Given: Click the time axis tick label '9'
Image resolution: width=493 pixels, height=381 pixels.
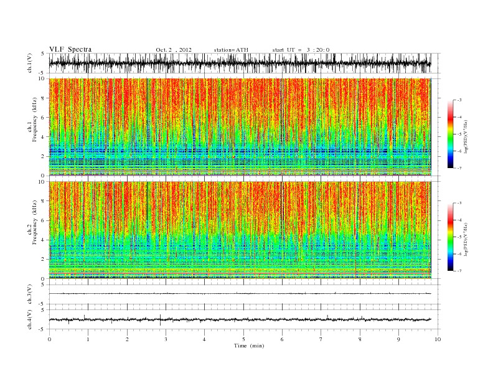Looking at the screenshot, I should click(x=398, y=339).
